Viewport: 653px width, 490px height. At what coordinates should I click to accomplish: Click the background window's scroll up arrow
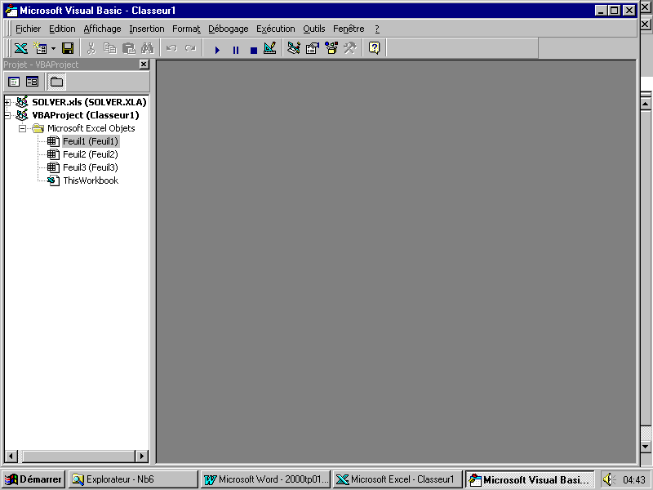646,104
